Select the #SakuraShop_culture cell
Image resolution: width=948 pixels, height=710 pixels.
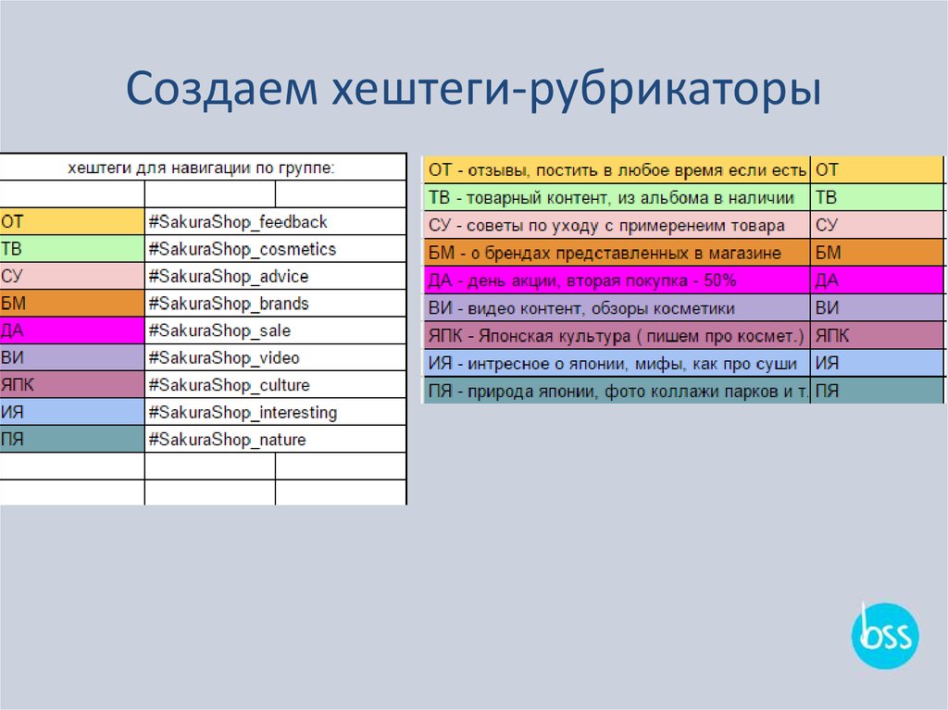276,385
